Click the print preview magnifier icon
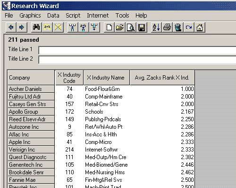Screen dimensions: 236x188 [x=131, y=27]
